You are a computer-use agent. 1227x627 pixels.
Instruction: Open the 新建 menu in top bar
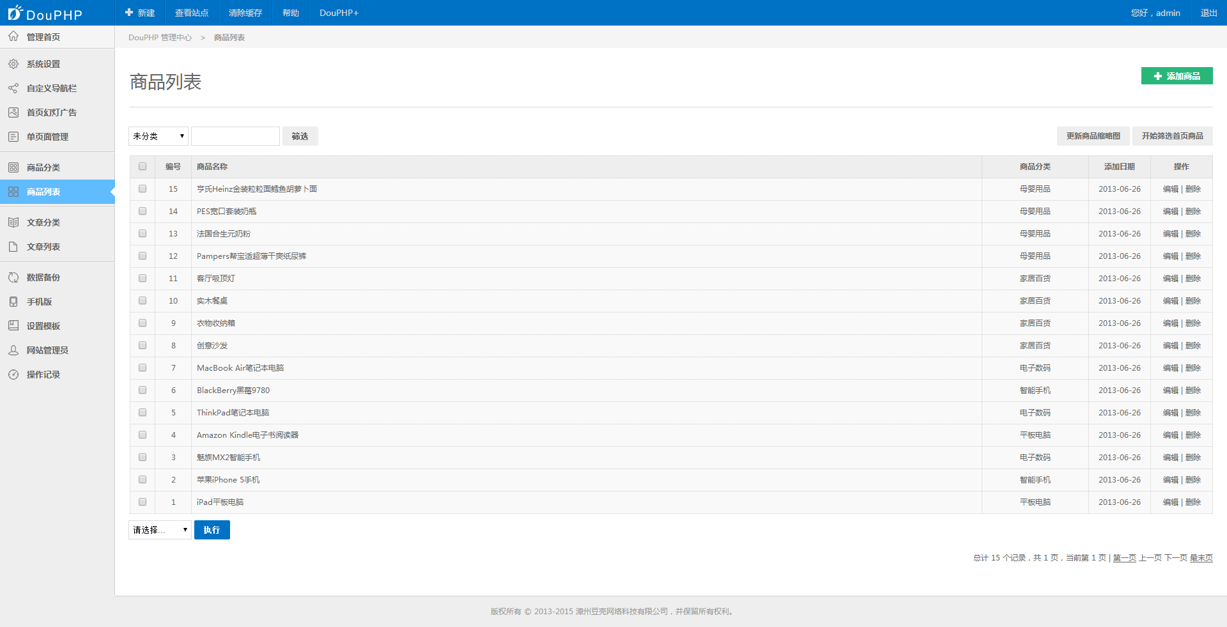coord(140,13)
